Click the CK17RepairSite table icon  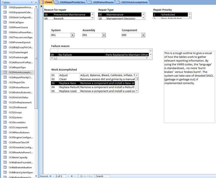point(5,82)
